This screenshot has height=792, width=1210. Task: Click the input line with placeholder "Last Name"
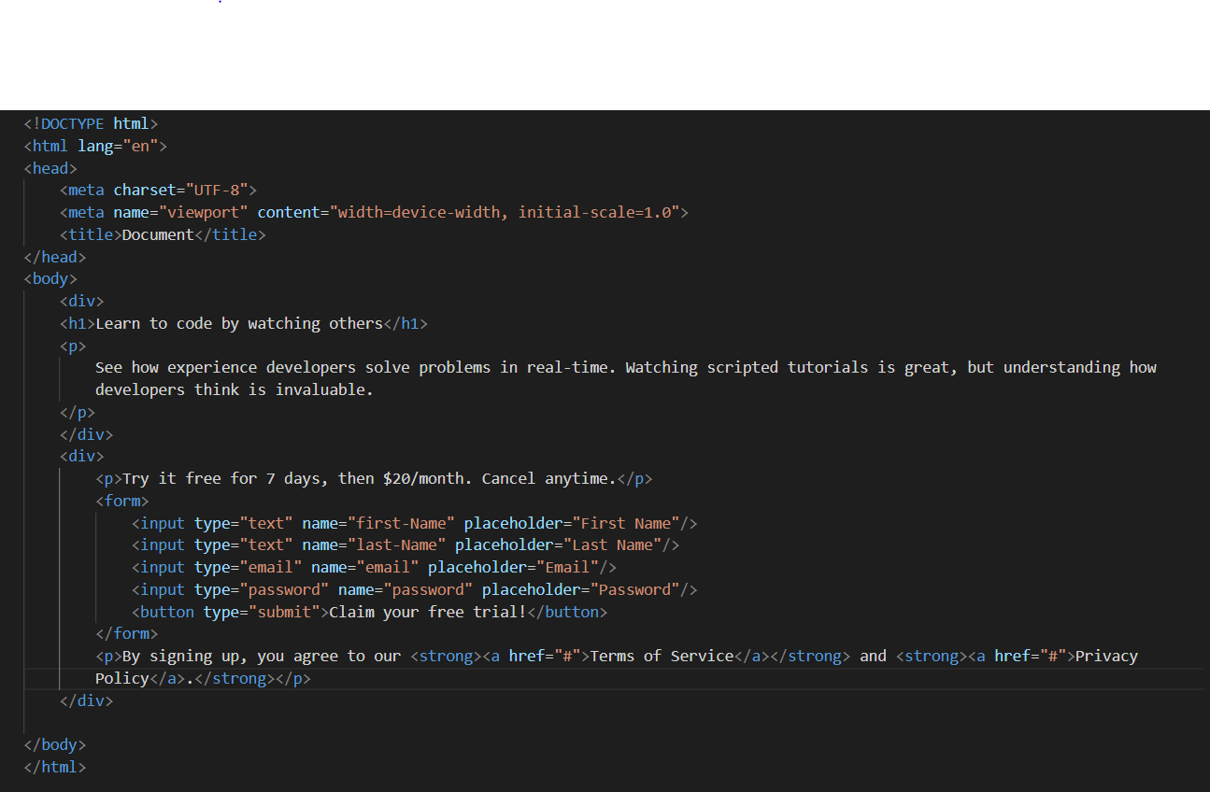[406, 545]
